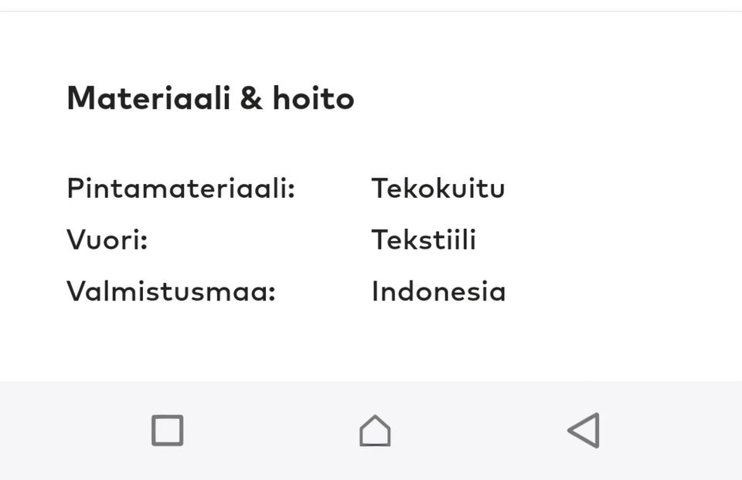Select the Materiaali & hoito heading
The width and height of the screenshot is (742, 480).
point(211,98)
